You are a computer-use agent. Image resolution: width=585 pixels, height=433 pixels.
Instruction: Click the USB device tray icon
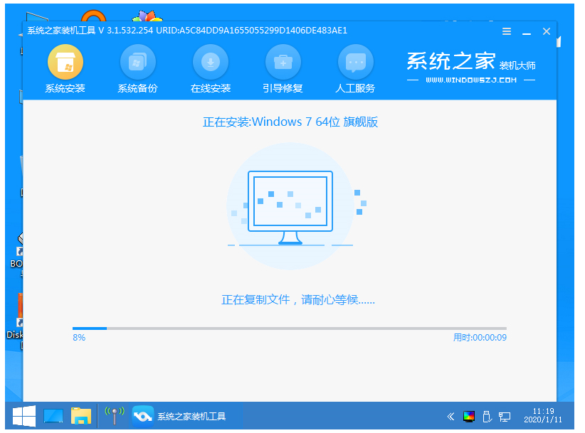pos(487,417)
